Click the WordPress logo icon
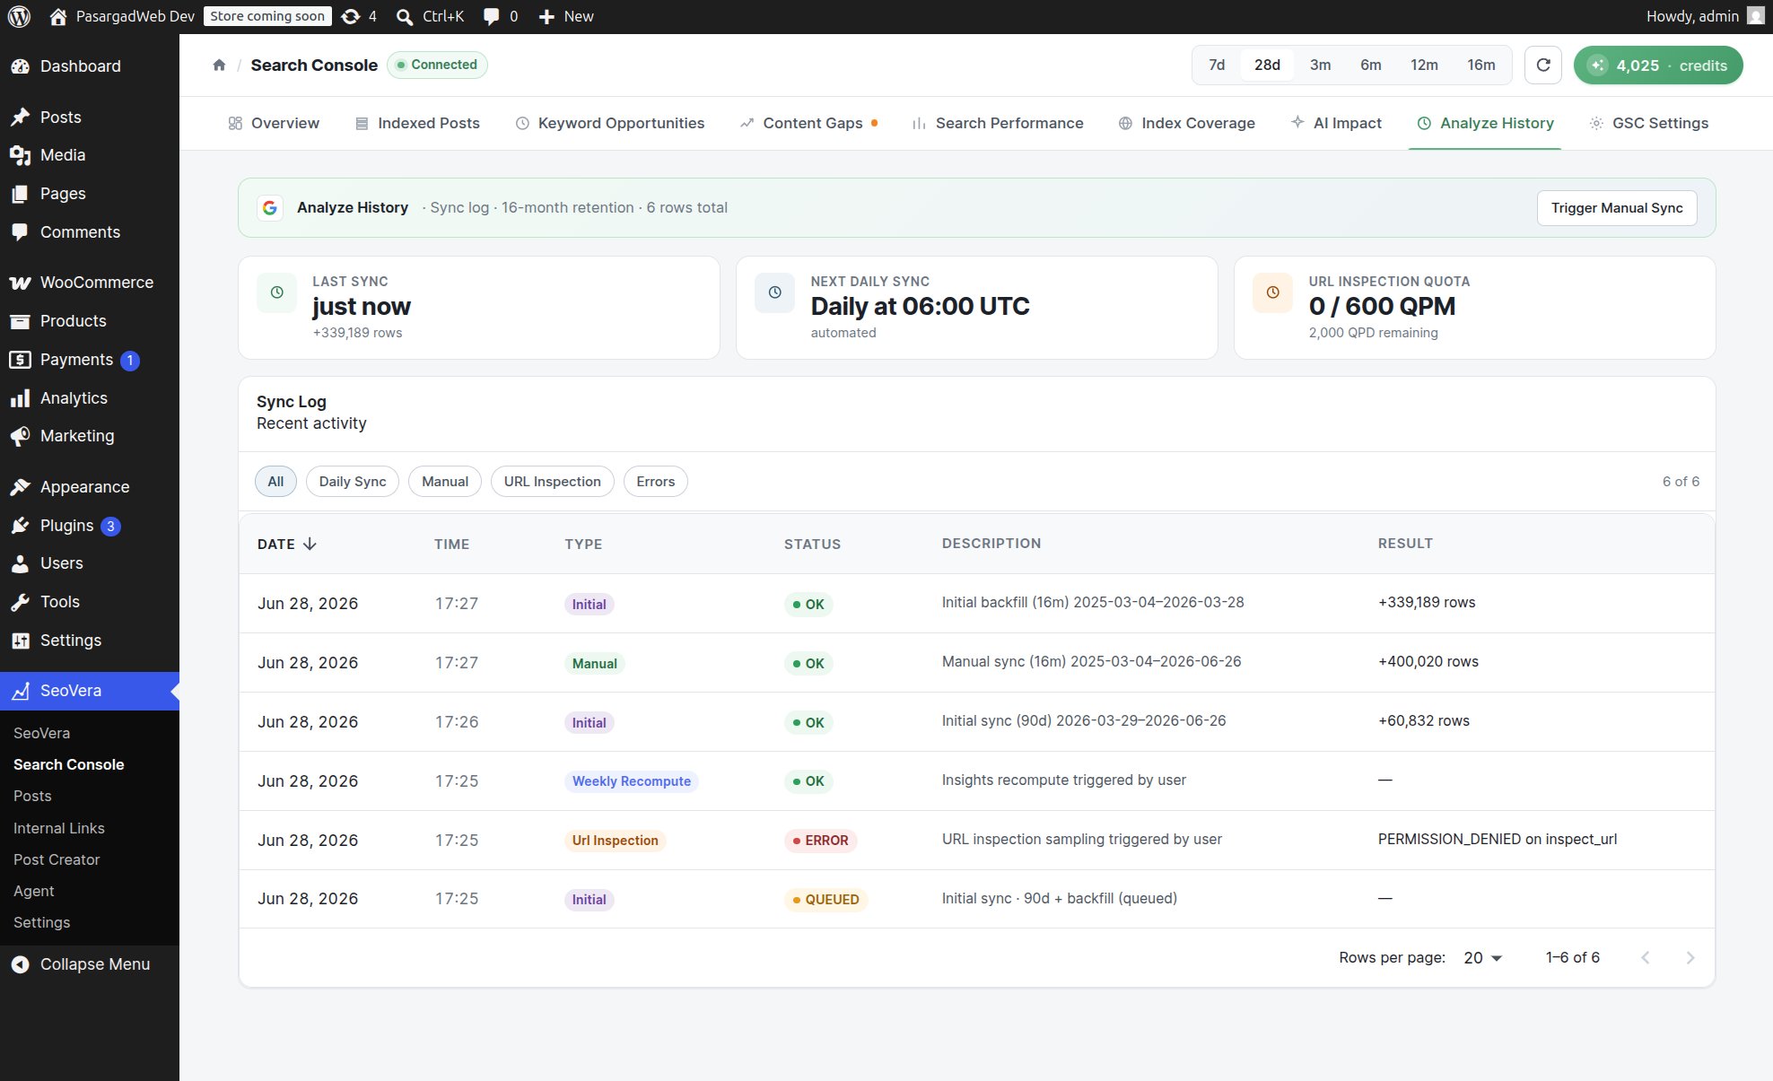This screenshot has width=1773, height=1081. click(19, 16)
